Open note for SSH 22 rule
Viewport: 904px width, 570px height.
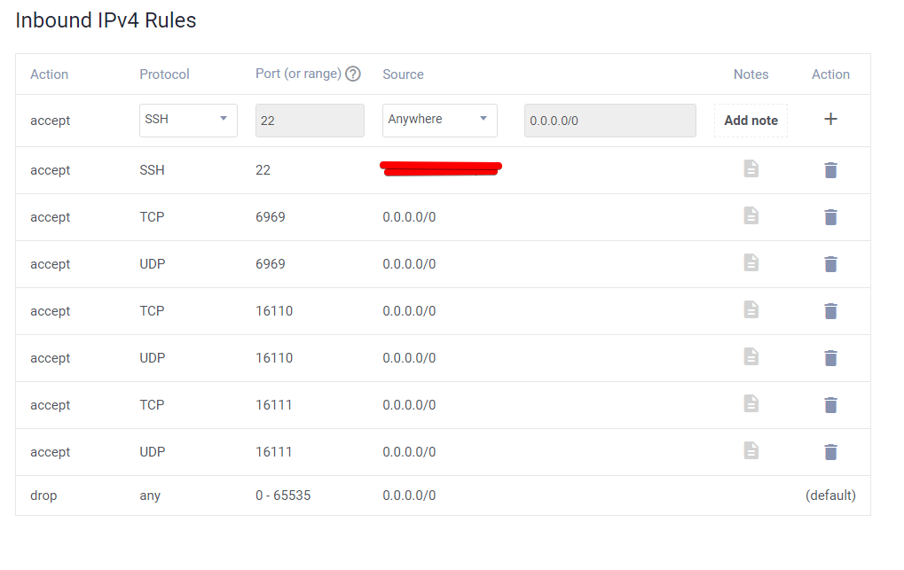751,168
